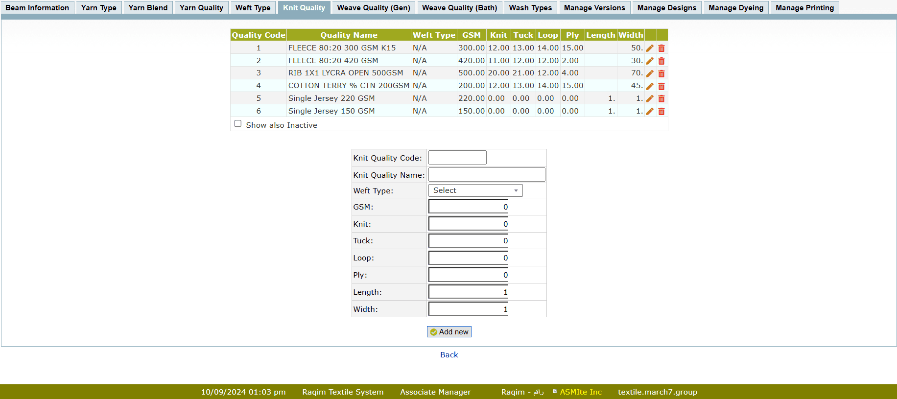Image resolution: width=897 pixels, height=399 pixels.
Task: Open the ASMIte Inc footer link
Action: coord(581,392)
